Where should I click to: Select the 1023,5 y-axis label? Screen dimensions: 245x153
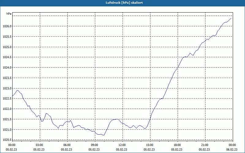click(x=7, y=78)
